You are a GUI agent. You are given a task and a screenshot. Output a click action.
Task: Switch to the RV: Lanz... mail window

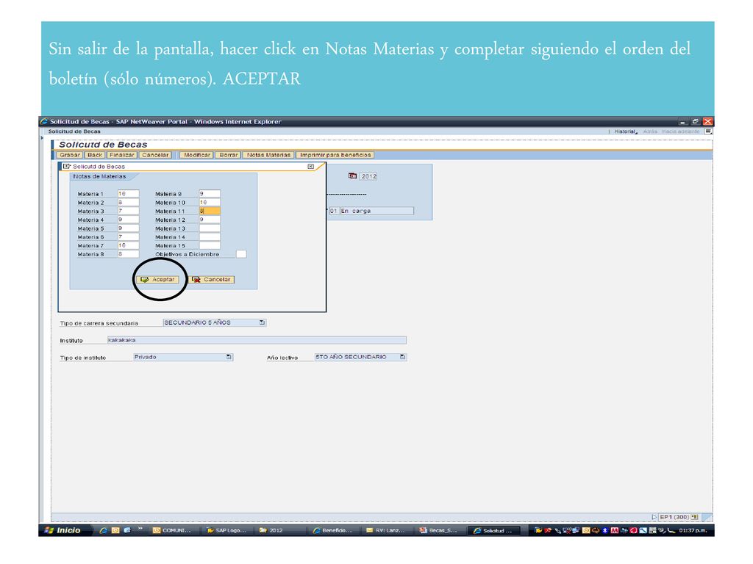tap(386, 530)
